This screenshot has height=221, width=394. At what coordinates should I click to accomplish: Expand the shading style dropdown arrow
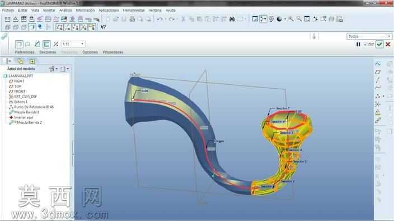[x=285, y=19]
